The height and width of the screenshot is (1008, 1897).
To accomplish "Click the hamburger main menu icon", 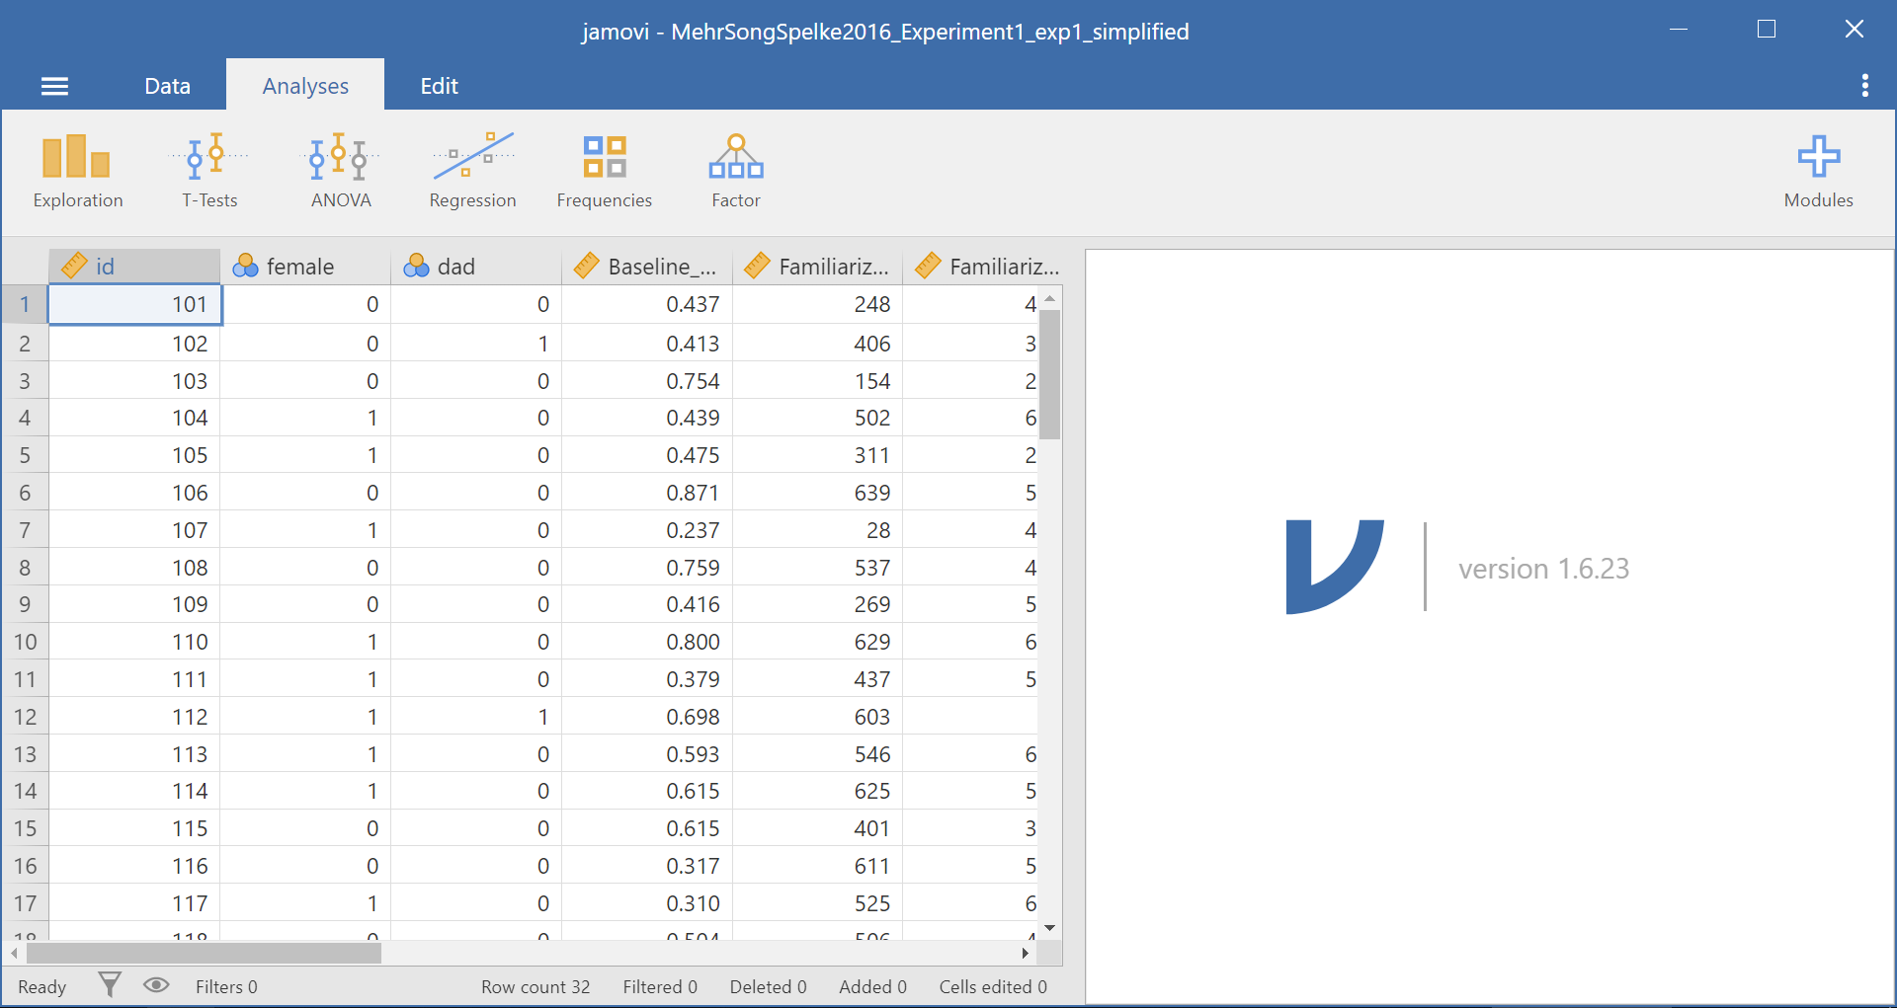I will pos(54,87).
